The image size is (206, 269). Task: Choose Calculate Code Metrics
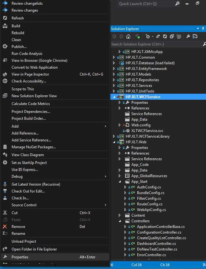[x=55, y=104]
